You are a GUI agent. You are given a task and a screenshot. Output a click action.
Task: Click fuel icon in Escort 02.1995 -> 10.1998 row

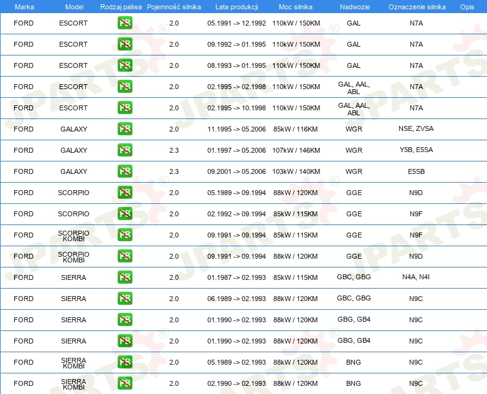coord(125,108)
